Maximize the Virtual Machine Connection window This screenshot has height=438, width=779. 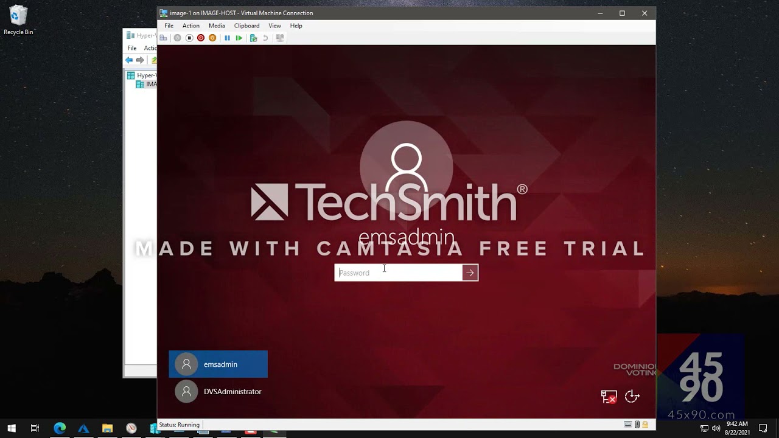pos(622,13)
